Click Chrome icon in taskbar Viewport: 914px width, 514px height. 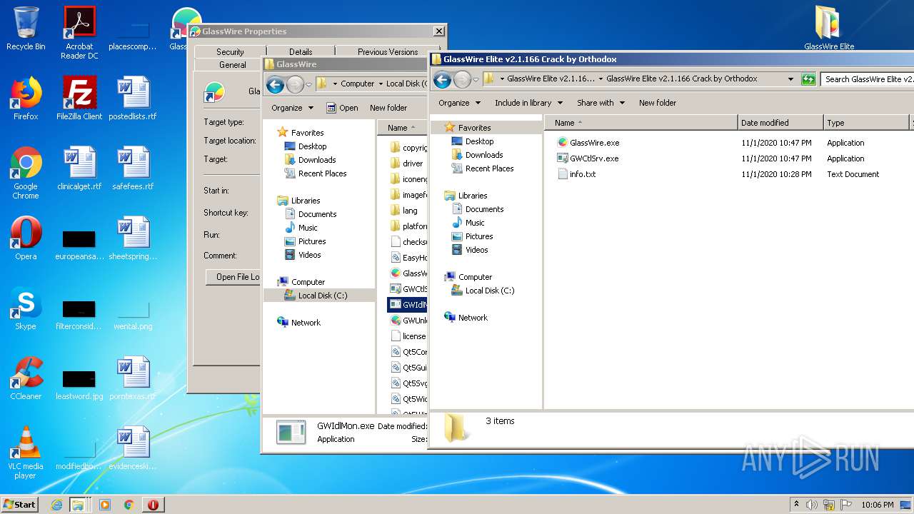[129, 505]
